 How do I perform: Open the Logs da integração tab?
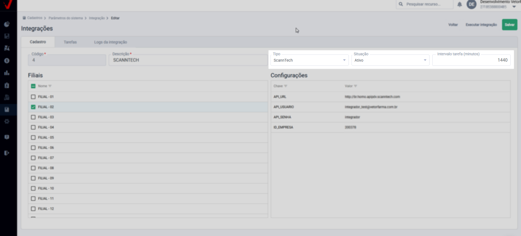pyautogui.click(x=110, y=42)
